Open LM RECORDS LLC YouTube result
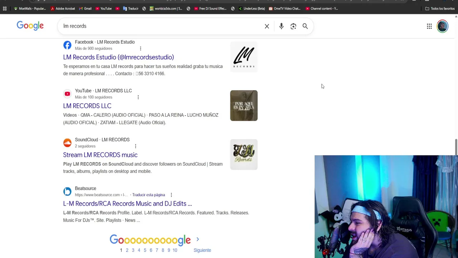This screenshot has height=258, width=458. point(87,106)
